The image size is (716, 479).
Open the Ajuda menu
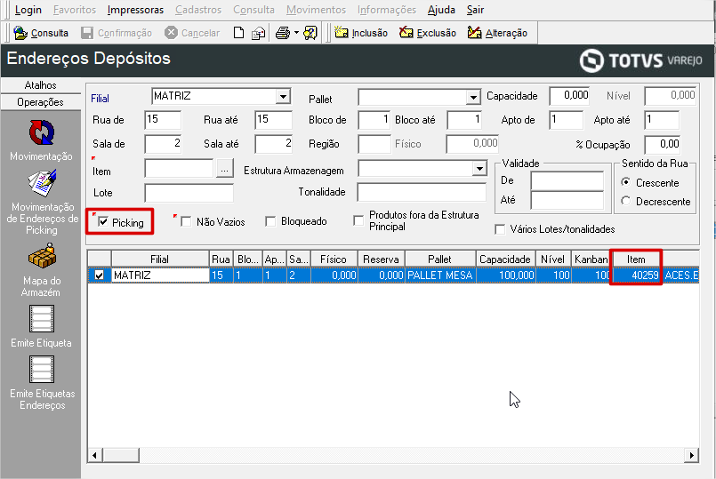click(441, 10)
